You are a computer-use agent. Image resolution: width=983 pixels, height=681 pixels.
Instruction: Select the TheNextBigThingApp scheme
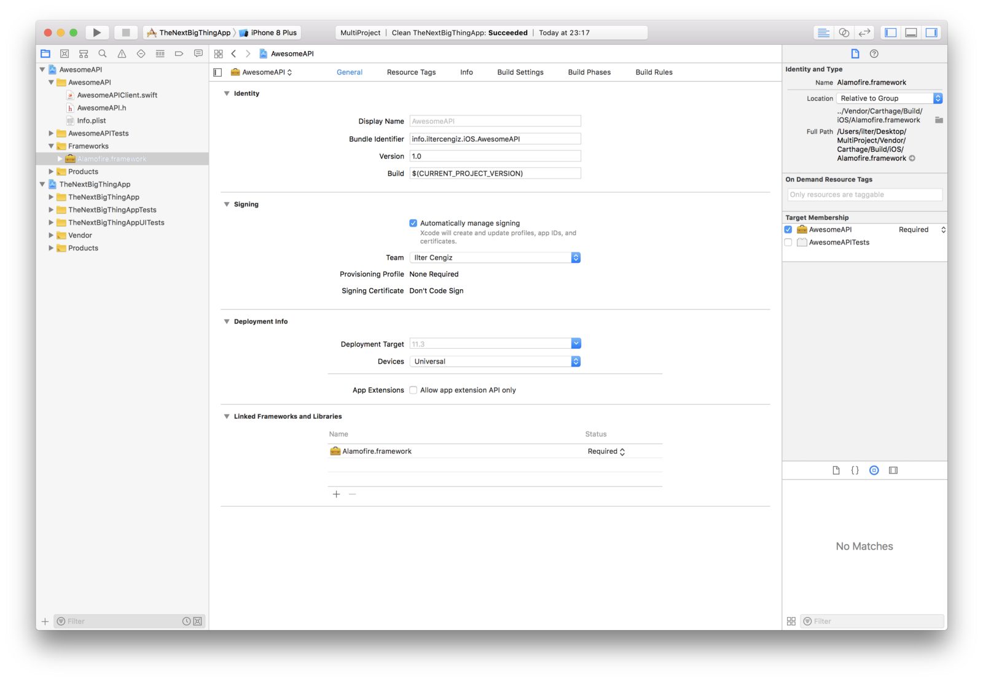pos(189,33)
